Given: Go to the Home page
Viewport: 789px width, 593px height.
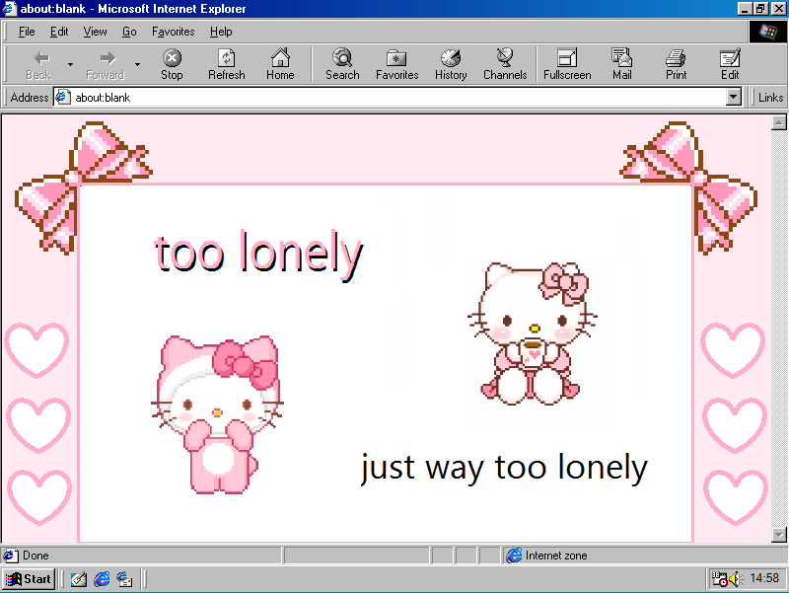Looking at the screenshot, I should (x=280, y=64).
